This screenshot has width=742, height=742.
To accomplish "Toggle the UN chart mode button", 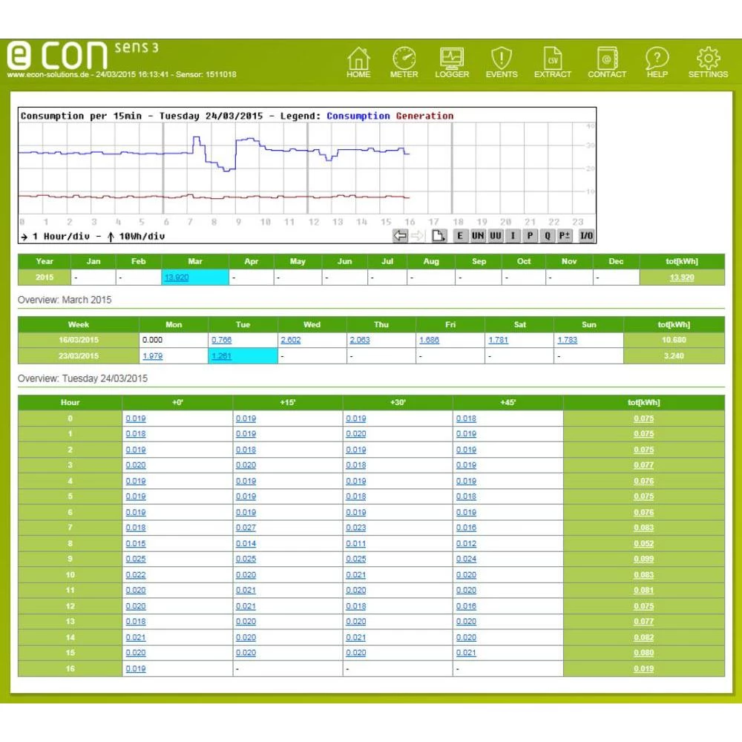I will click(x=477, y=236).
